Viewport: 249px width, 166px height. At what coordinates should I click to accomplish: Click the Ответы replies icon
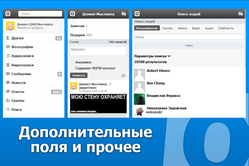coord(7,91)
